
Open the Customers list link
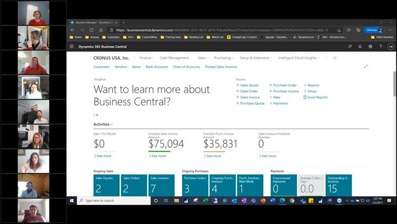pos(101,67)
